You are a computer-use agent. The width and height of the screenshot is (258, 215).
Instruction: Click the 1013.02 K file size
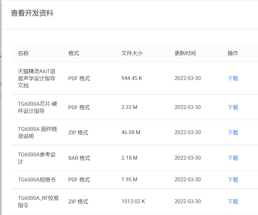click(133, 201)
